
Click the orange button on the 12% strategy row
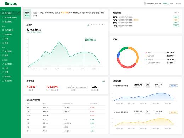tap(176, 20)
